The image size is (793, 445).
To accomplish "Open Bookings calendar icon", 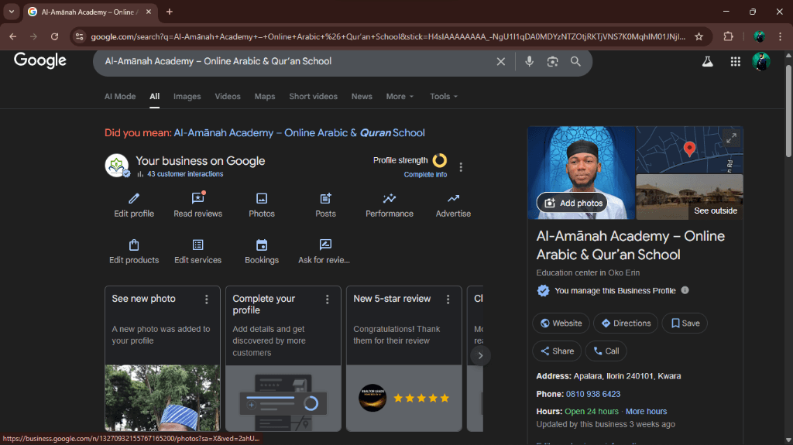I will pos(262,245).
